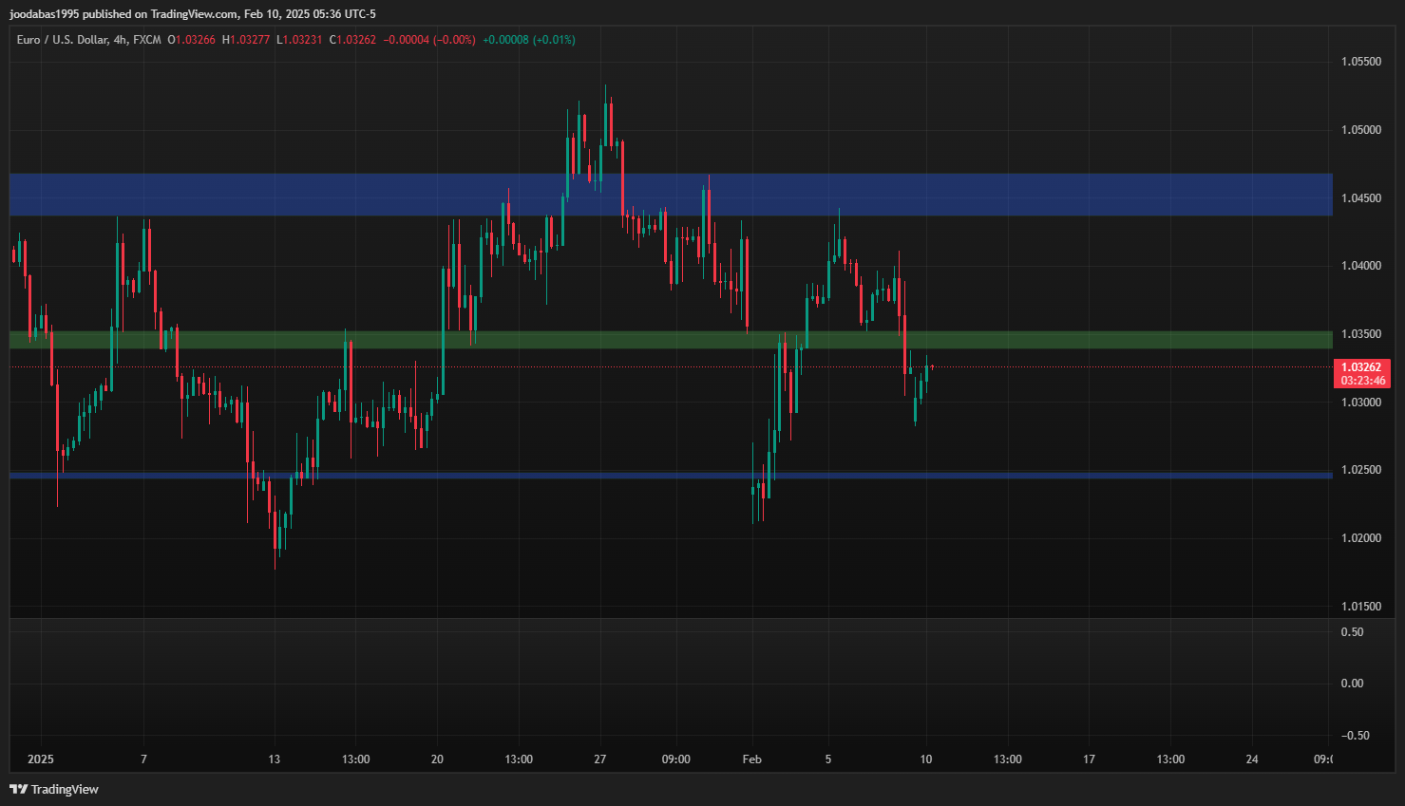Click the candle countdown timer 03:23:46
The image size is (1405, 806).
tap(1362, 381)
